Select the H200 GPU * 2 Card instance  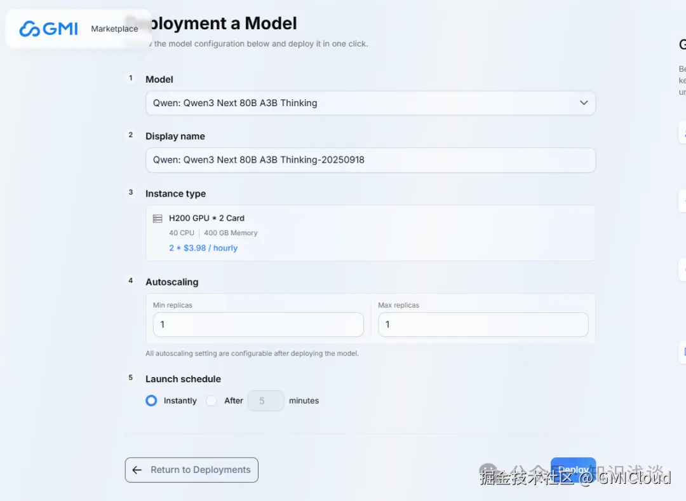click(206, 218)
